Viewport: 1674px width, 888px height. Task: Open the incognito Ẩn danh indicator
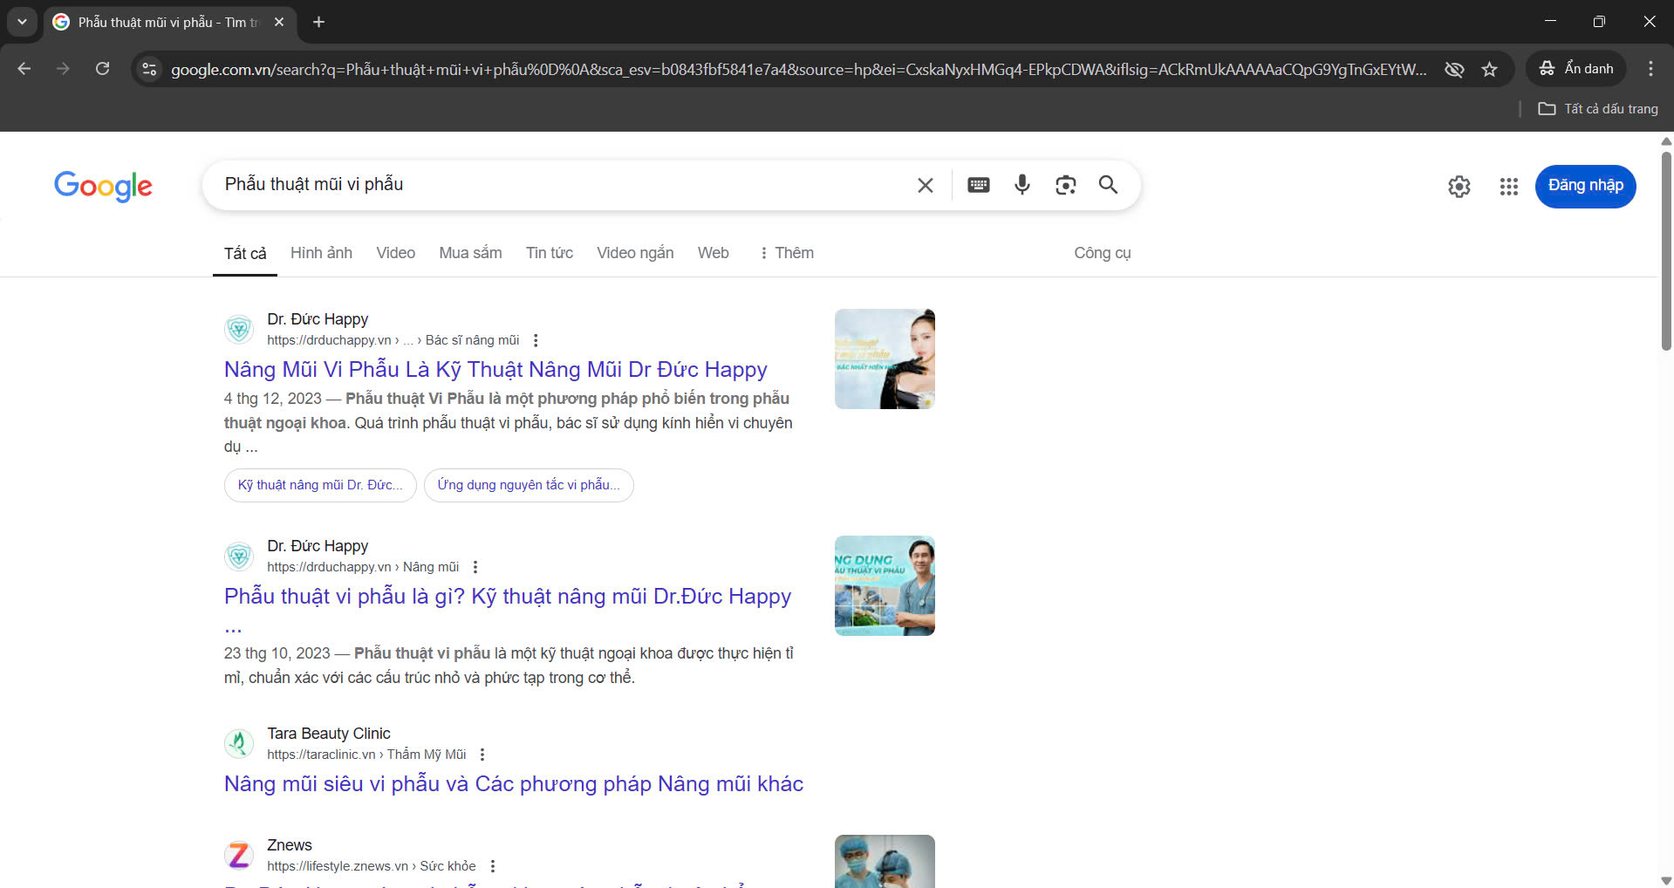pos(1575,69)
